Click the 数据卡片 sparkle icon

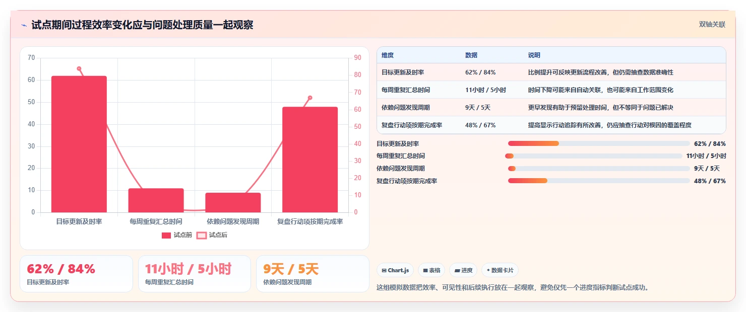[x=488, y=270]
